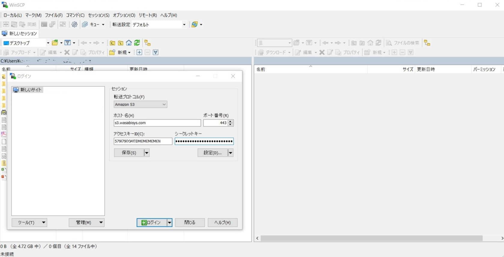Open the preferences gear icon

click(74, 24)
